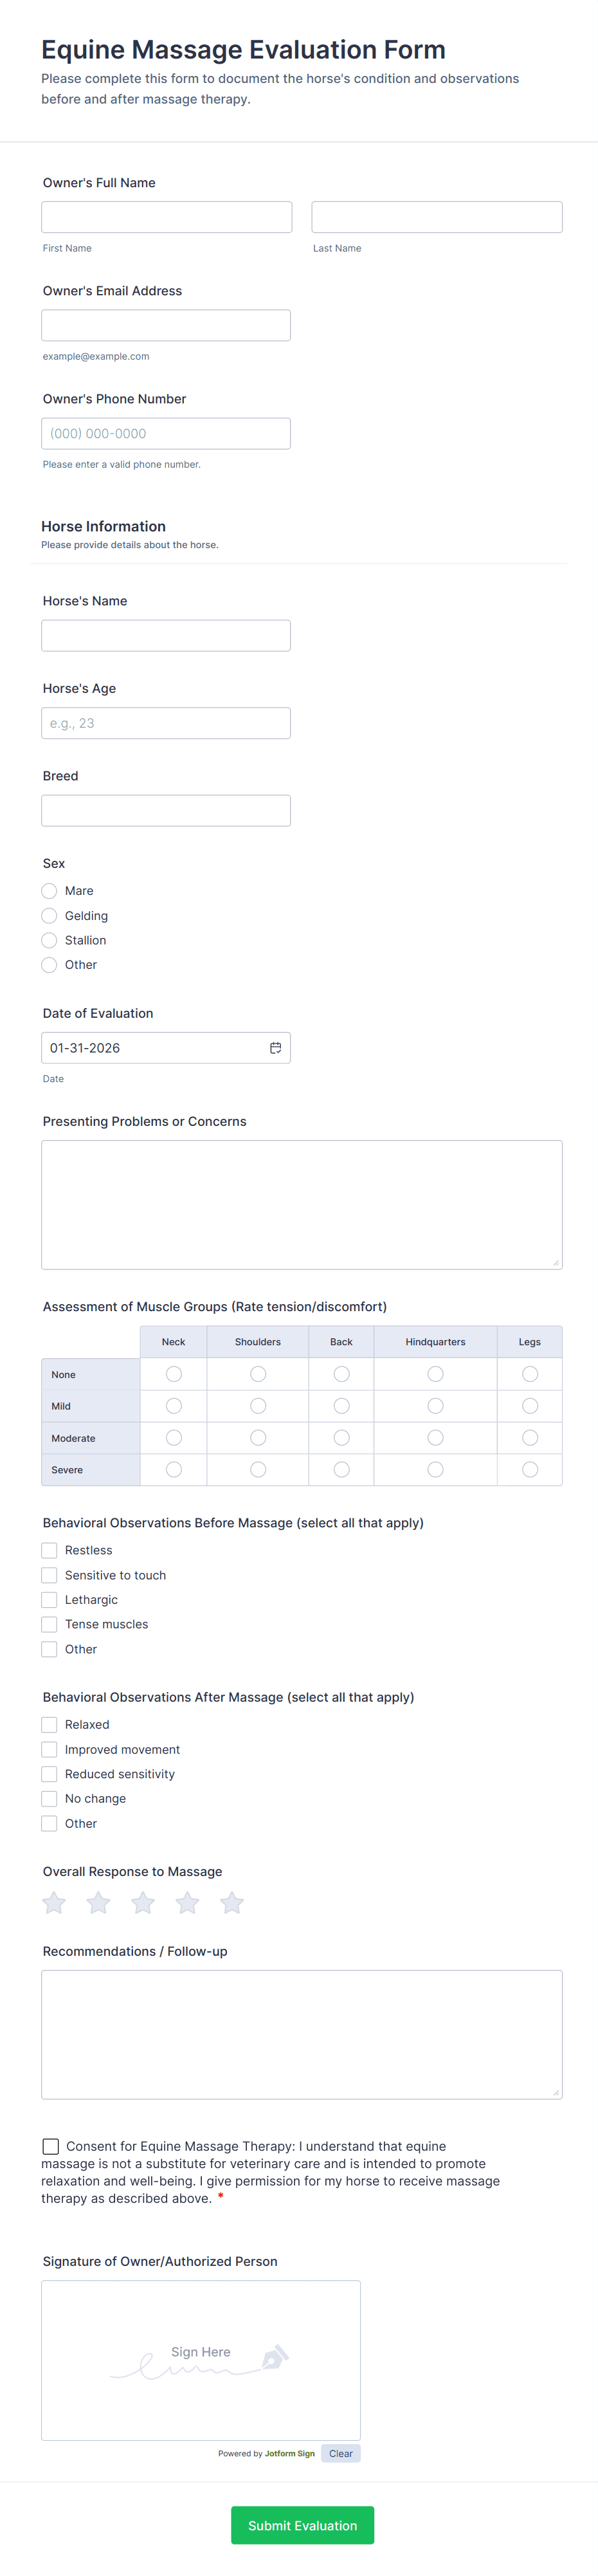Tick Improved movement after massage
598x2576 pixels.
[x=49, y=1750]
